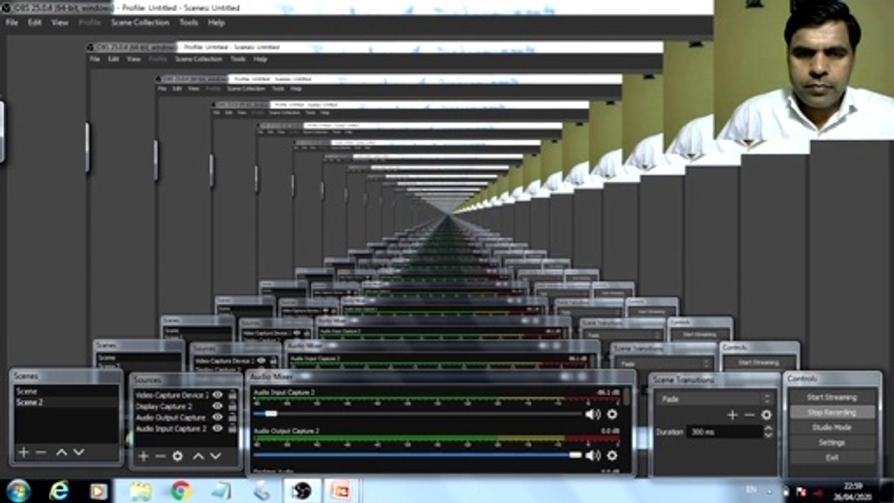Hide the Audio Input Capture 2 source via its eye
The height and width of the screenshot is (503, 894).
click(x=217, y=428)
